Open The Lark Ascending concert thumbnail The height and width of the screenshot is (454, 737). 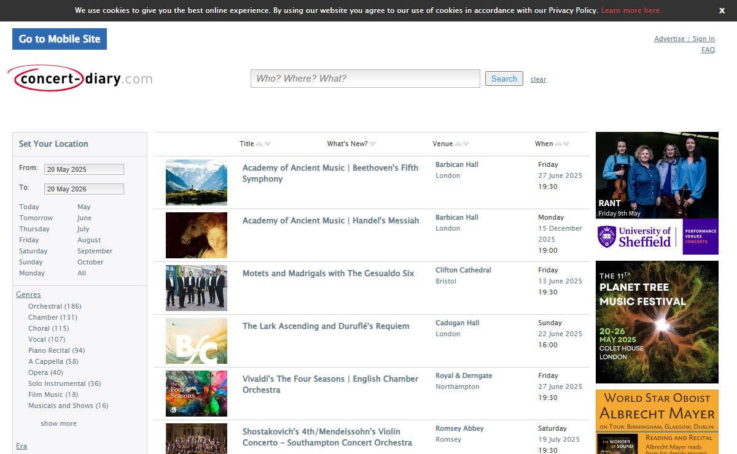click(197, 340)
